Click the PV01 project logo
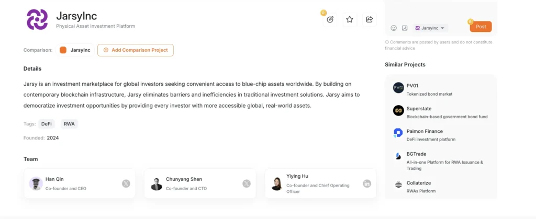Screen dimensions: 536x219 pyautogui.click(x=398, y=88)
